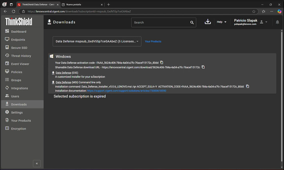This screenshot has height=170, width=284.
Task: Click the site lock icon in address bar
Action: 23,11
